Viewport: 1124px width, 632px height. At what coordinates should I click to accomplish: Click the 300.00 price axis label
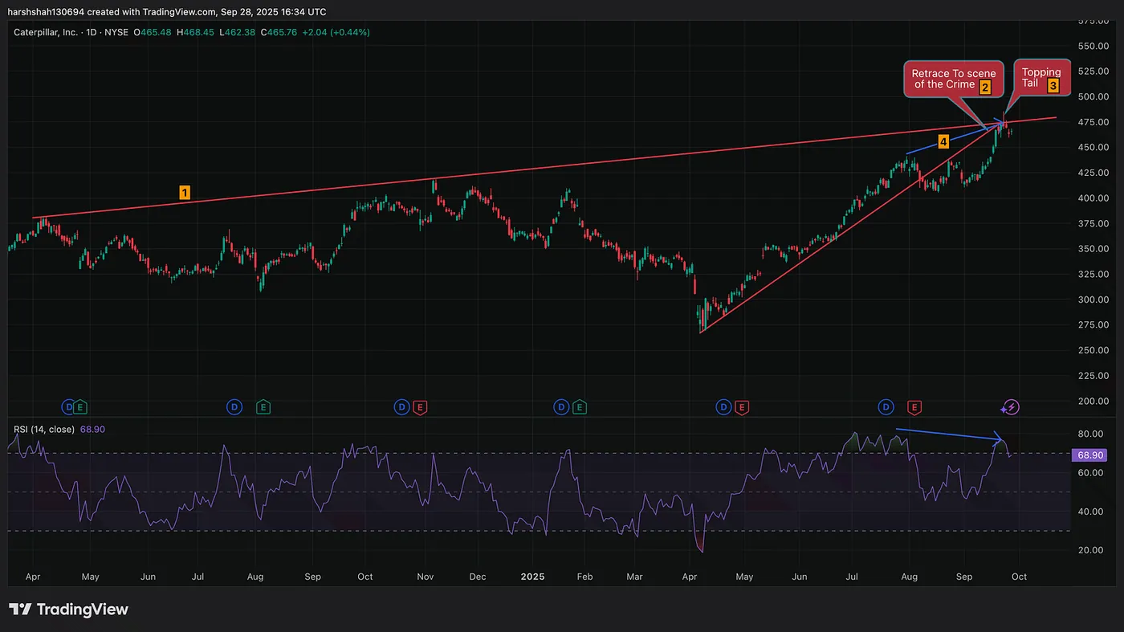[1092, 300]
